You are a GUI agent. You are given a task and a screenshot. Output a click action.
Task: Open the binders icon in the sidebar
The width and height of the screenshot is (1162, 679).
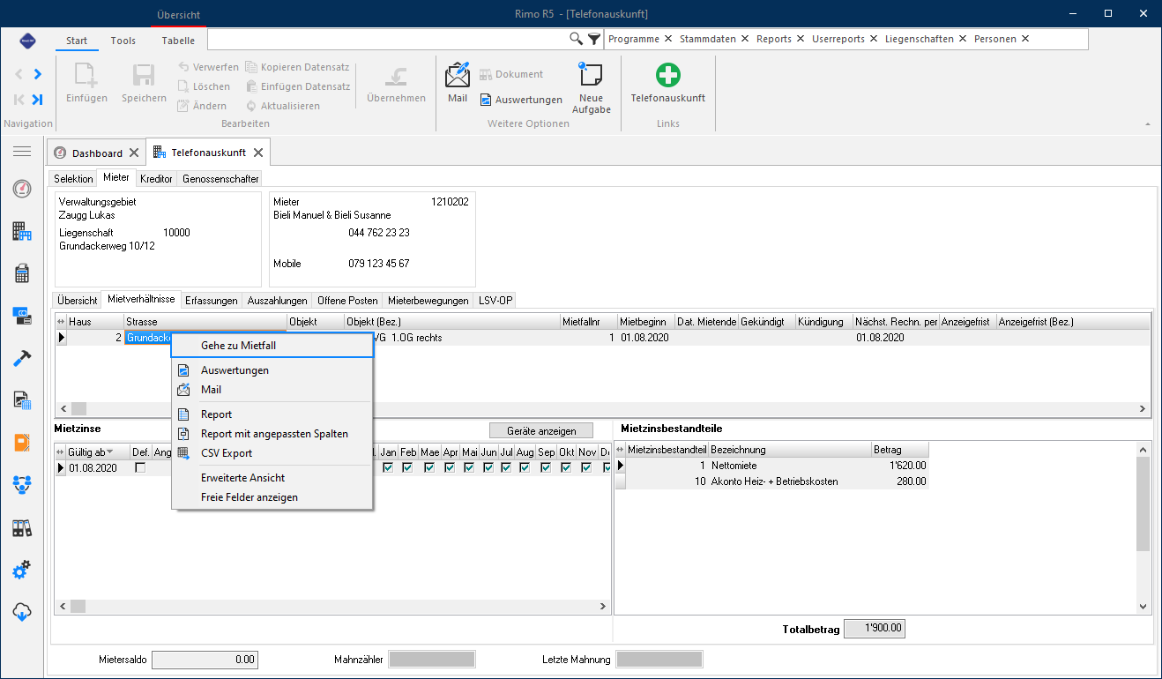pyautogui.click(x=22, y=528)
